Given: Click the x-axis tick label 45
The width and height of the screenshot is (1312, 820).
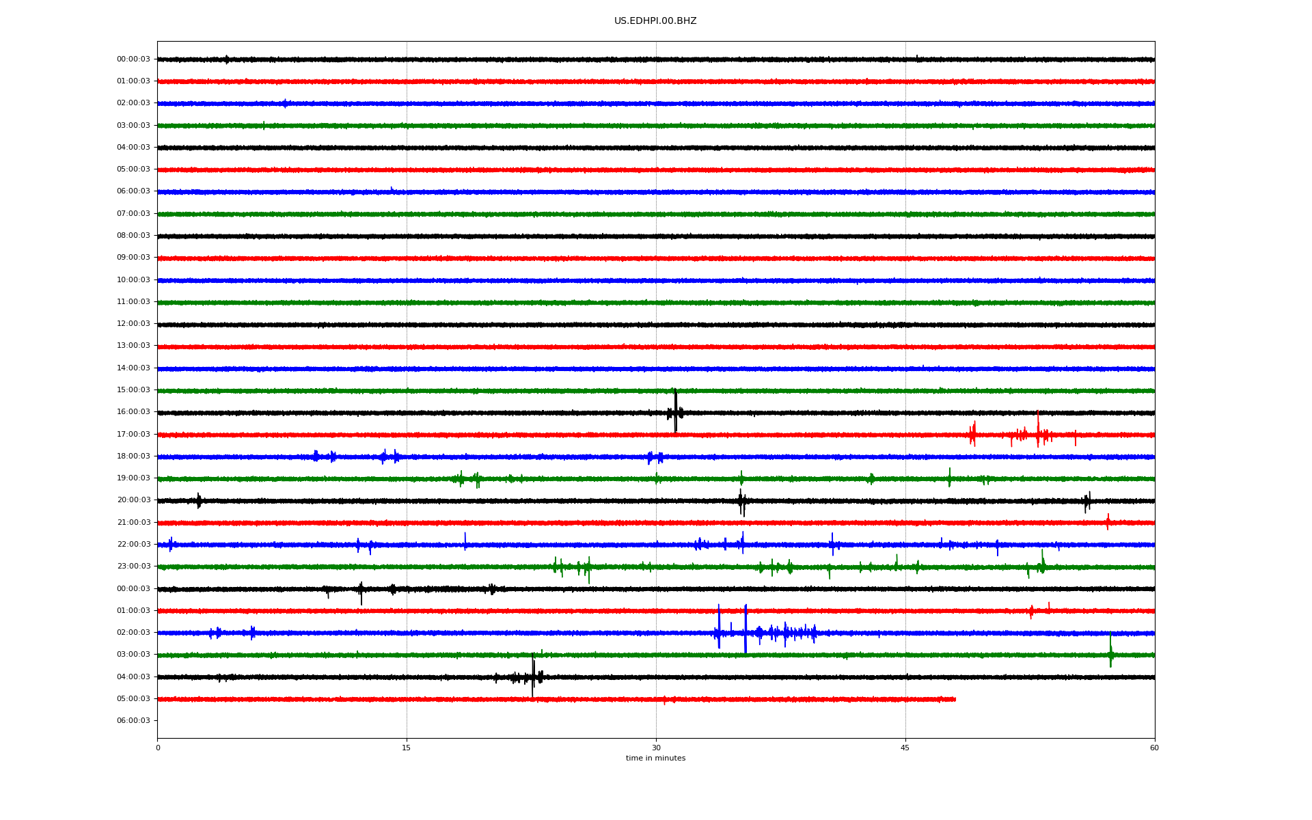Looking at the screenshot, I should pyautogui.click(x=905, y=748).
